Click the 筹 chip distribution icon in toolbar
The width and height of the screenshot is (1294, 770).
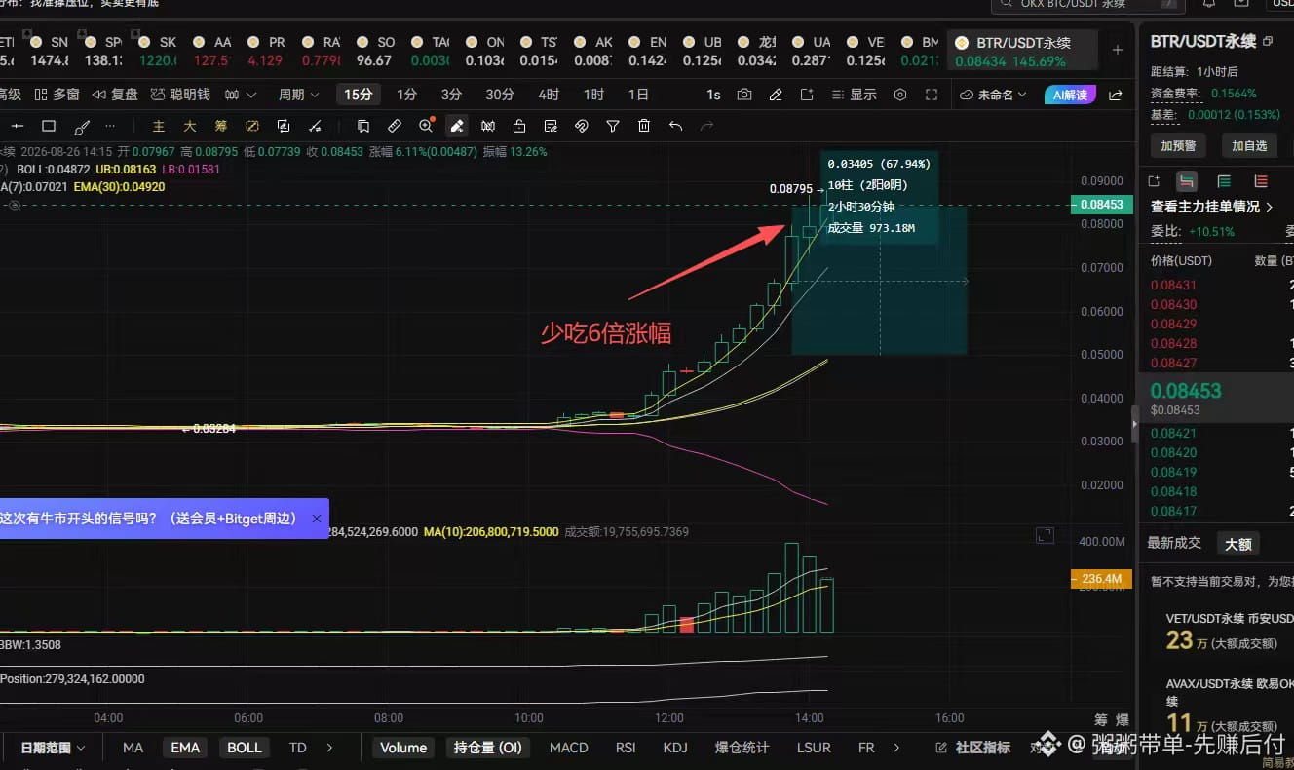click(x=221, y=126)
